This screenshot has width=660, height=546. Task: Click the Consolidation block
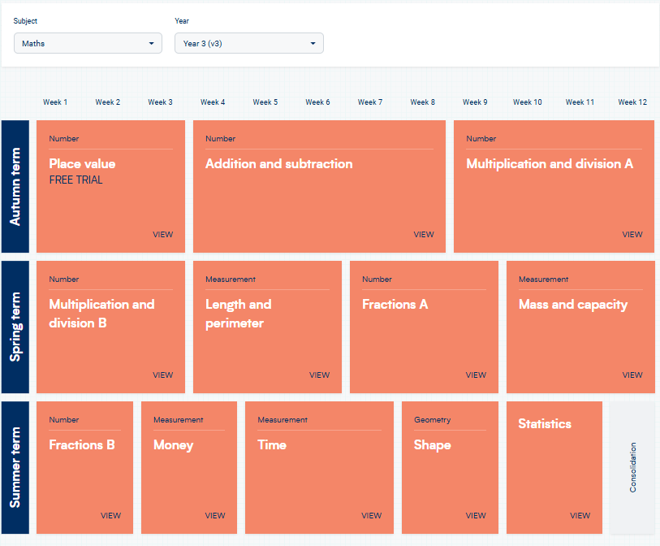632,467
